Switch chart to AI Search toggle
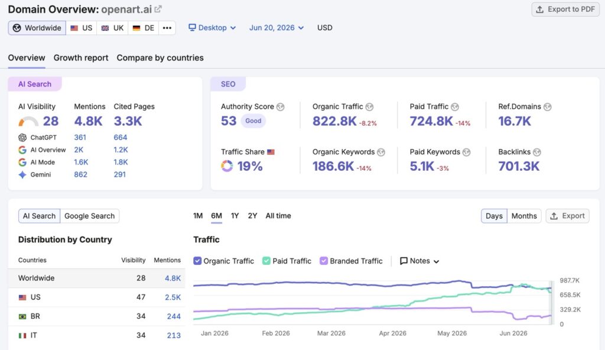Image resolution: width=605 pixels, height=350 pixels. [x=40, y=216]
